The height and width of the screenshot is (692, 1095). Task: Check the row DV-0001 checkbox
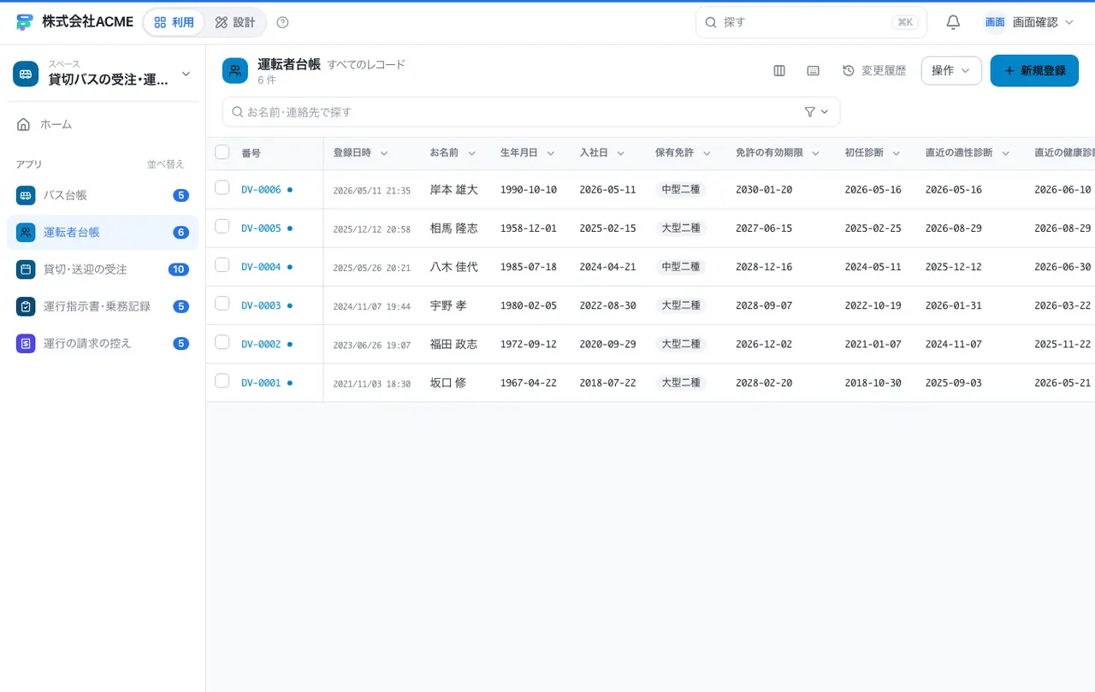(222, 381)
